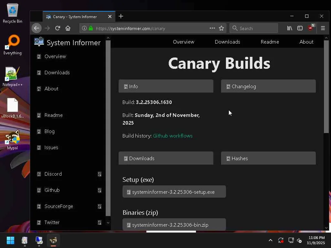The image size is (331, 248).
Task: Click external-link icon beside Twitter
Action: click(100, 222)
